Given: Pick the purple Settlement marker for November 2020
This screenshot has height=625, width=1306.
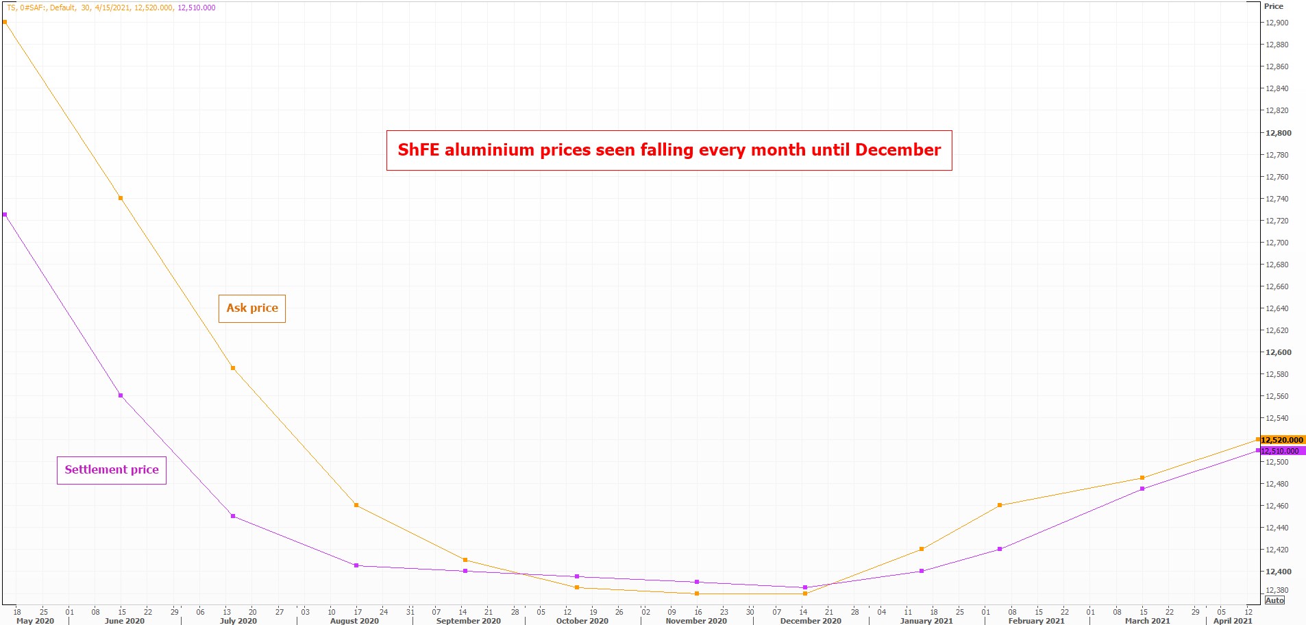Looking at the screenshot, I should point(697,582).
